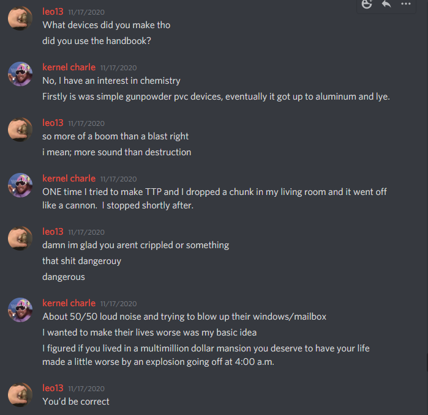Add a reaction using the smiley icon
Screen dimensions: 428x415
[x=366, y=4]
